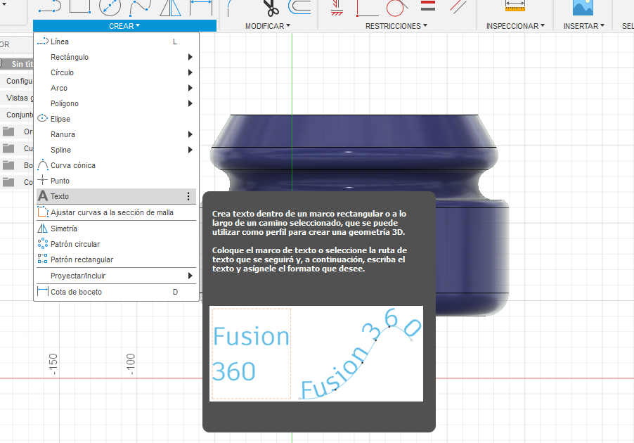Open the MODIFICAR dropdown

tap(268, 26)
